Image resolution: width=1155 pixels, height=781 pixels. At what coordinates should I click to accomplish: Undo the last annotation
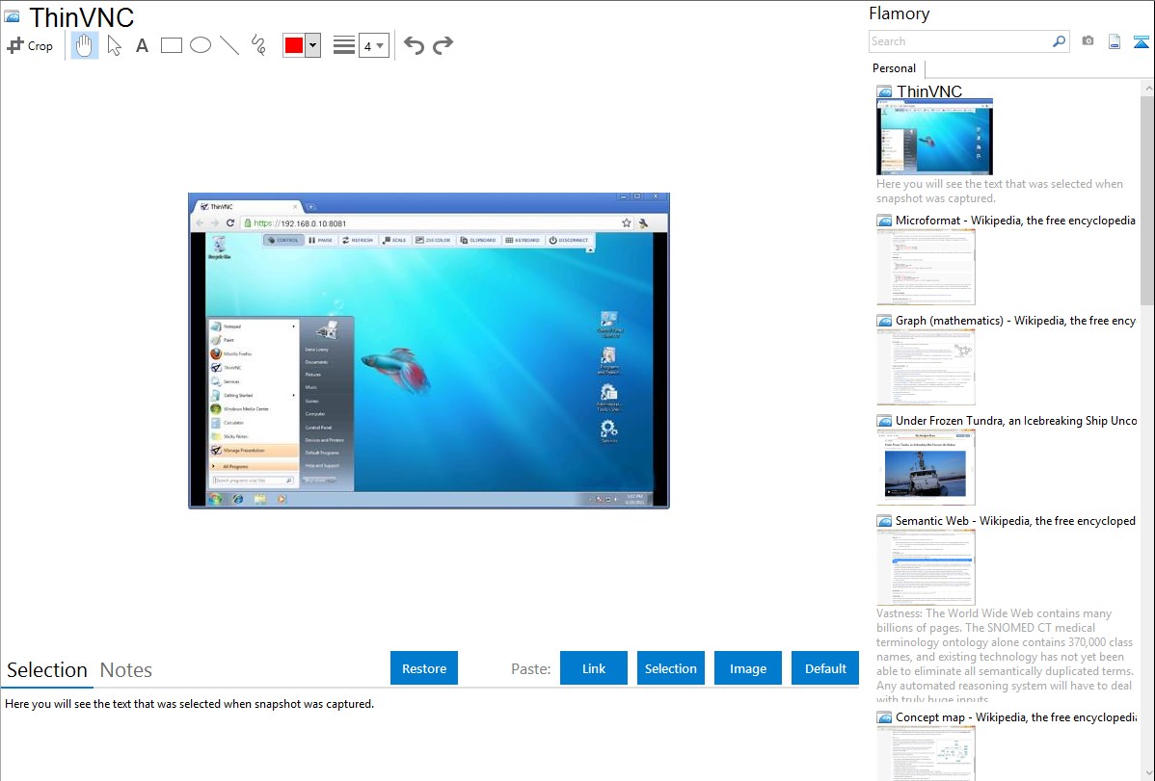click(x=414, y=45)
